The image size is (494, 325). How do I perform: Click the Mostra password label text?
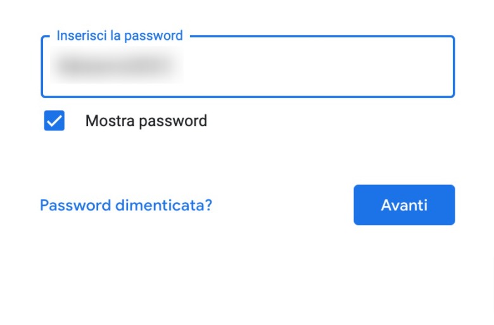(x=146, y=121)
